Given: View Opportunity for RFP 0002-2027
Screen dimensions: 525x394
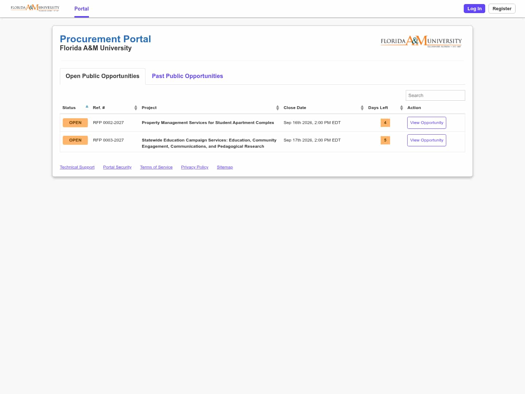Looking at the screenshot, I should pyautogui.click(x=427, y=123).
